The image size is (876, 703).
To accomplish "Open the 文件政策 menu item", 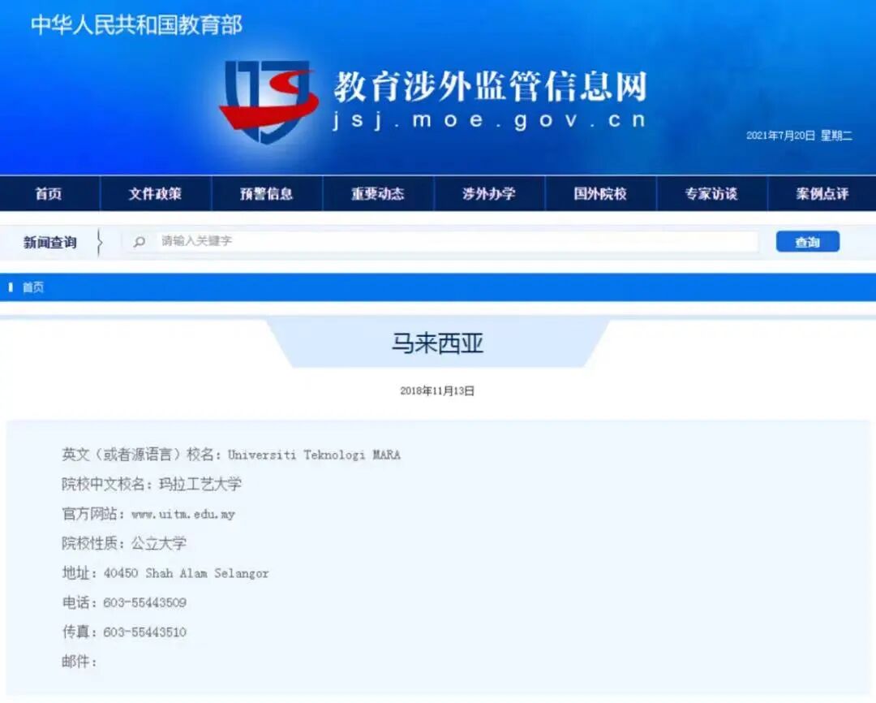I will point(155,194).
